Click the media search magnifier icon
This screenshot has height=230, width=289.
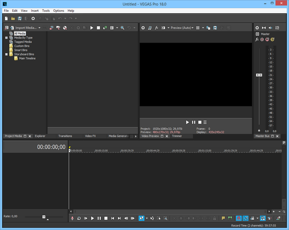(x=122, y=28)
